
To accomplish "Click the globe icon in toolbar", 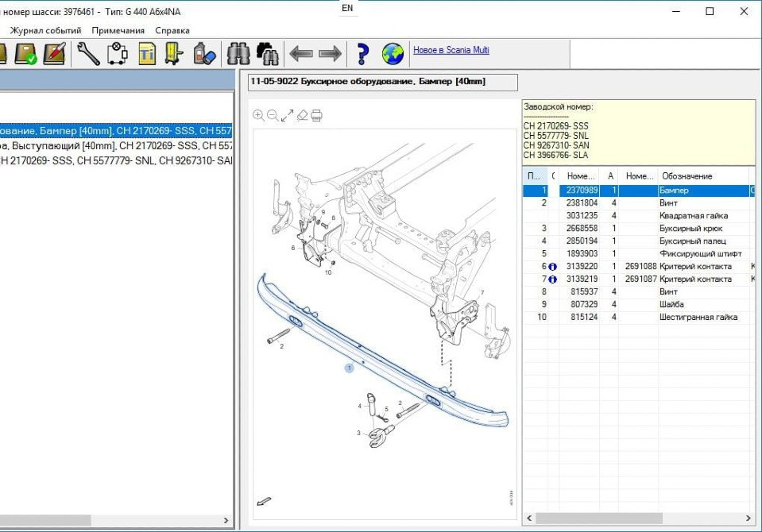I will 393,54.
